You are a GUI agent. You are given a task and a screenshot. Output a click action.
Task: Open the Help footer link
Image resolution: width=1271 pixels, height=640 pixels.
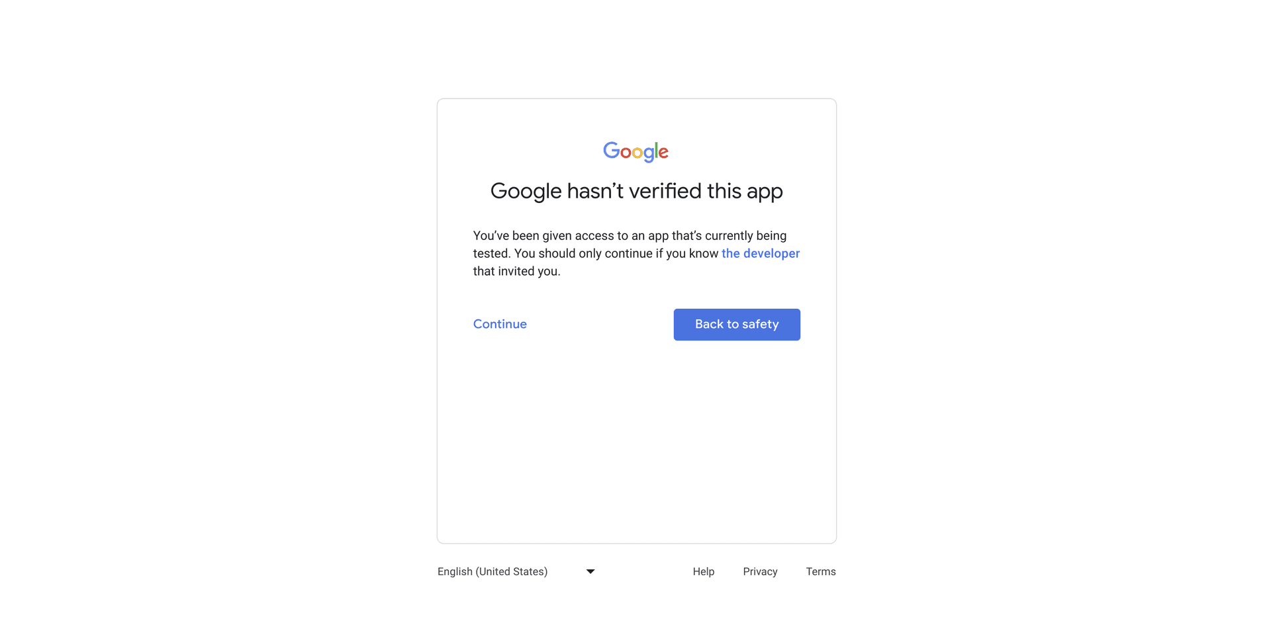pos(703,571)
